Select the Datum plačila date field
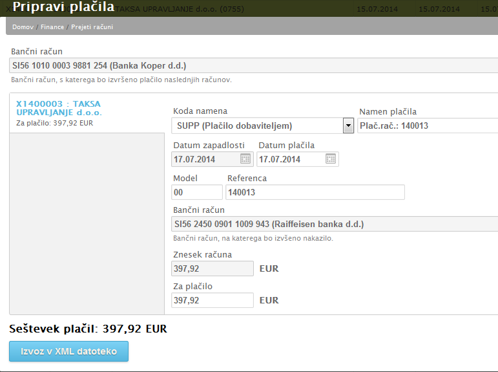 tap(290, 159)
